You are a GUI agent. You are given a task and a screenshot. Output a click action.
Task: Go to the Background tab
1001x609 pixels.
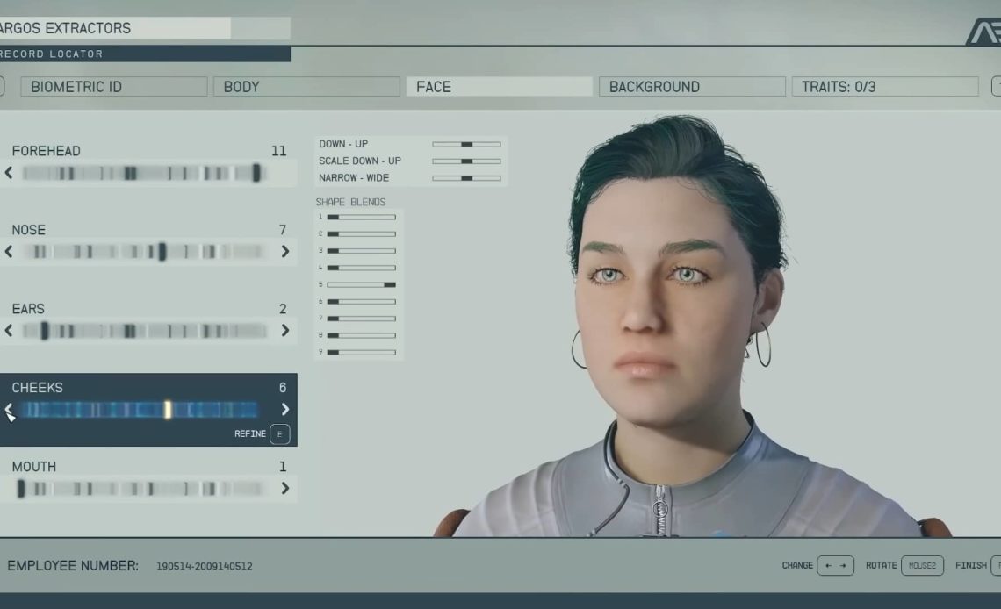[x=692, y=87]
